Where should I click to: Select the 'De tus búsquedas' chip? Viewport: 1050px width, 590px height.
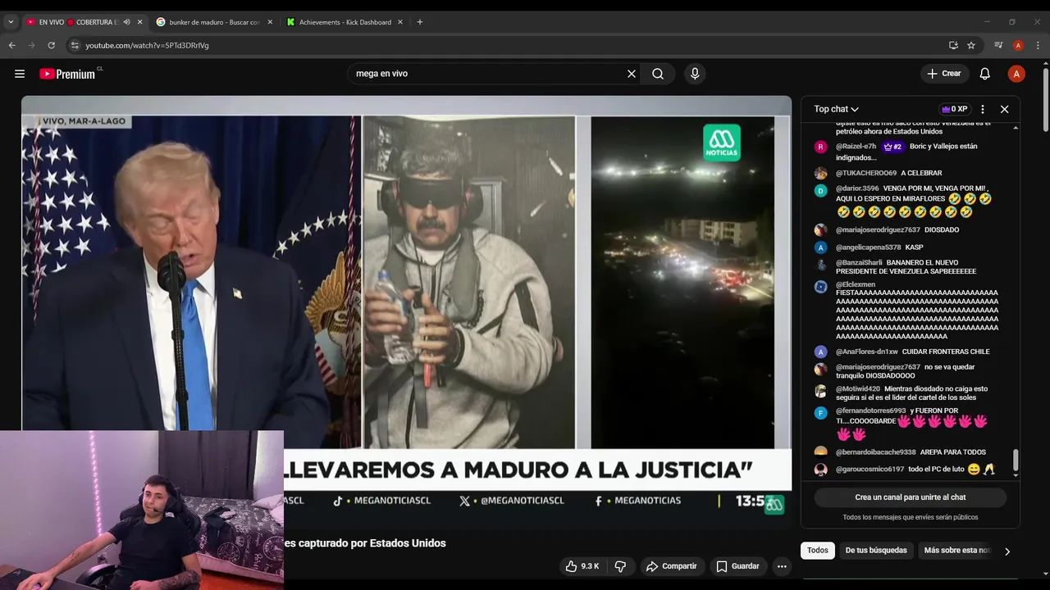876,551
